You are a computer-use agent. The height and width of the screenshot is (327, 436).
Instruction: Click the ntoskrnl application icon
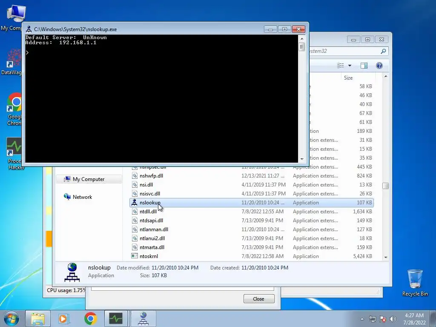(135, 256)
